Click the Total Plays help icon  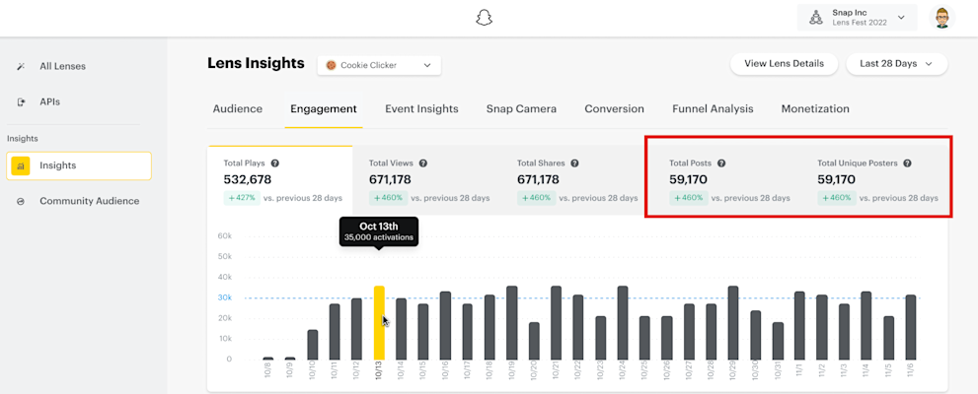tap(275, 164)
